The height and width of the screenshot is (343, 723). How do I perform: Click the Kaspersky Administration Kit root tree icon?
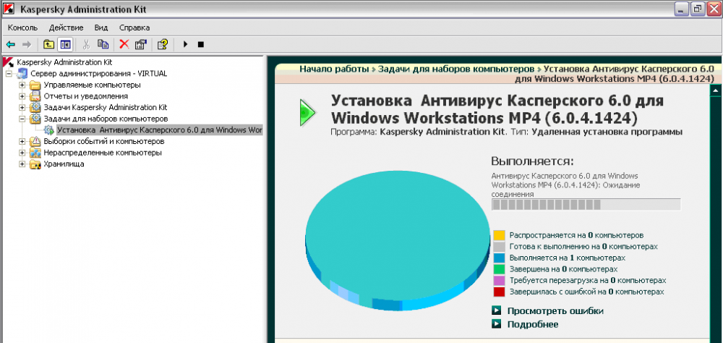click(7, 62)
